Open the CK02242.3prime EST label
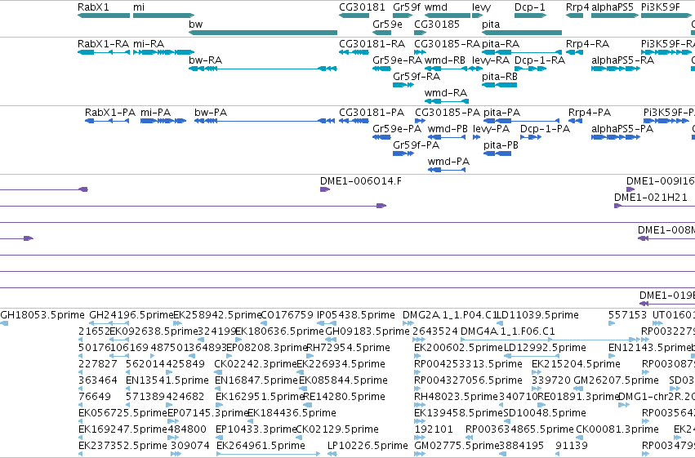 (256, 364)
